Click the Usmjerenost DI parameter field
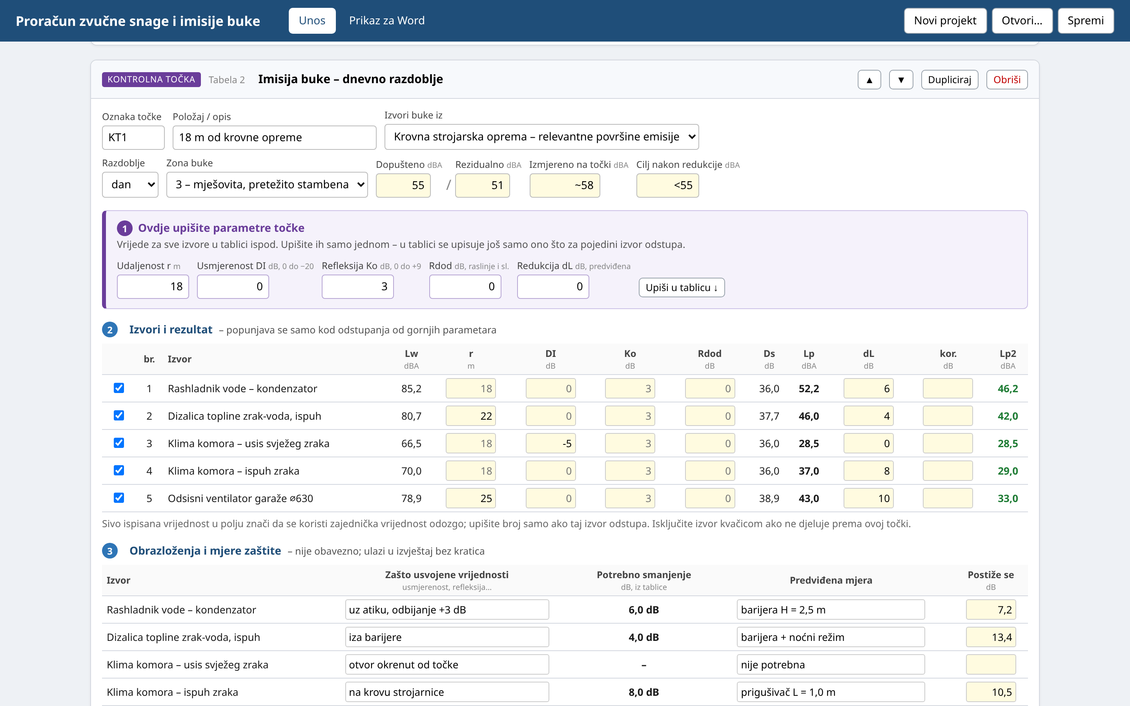 coord(233,286)
